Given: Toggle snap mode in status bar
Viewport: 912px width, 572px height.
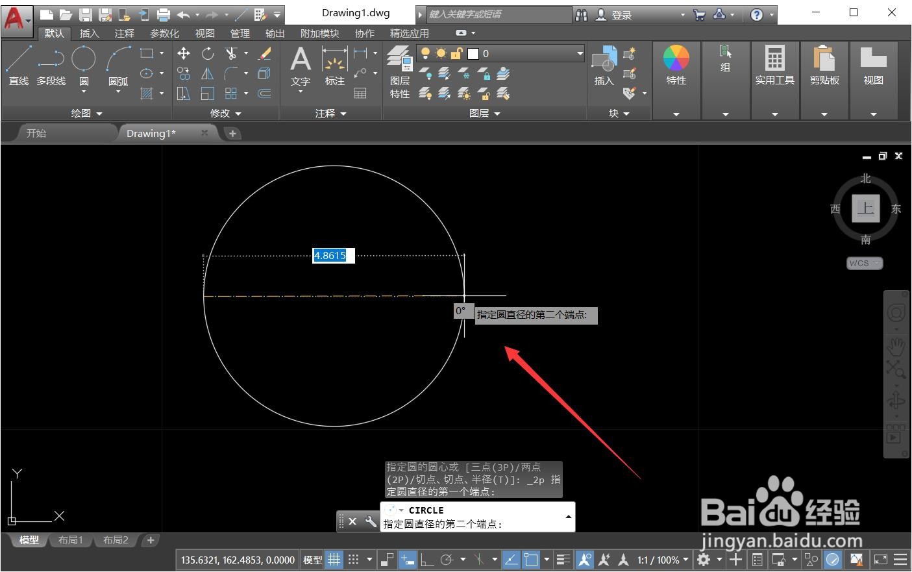Looking at the screenshot, I should tap(353, 560).
